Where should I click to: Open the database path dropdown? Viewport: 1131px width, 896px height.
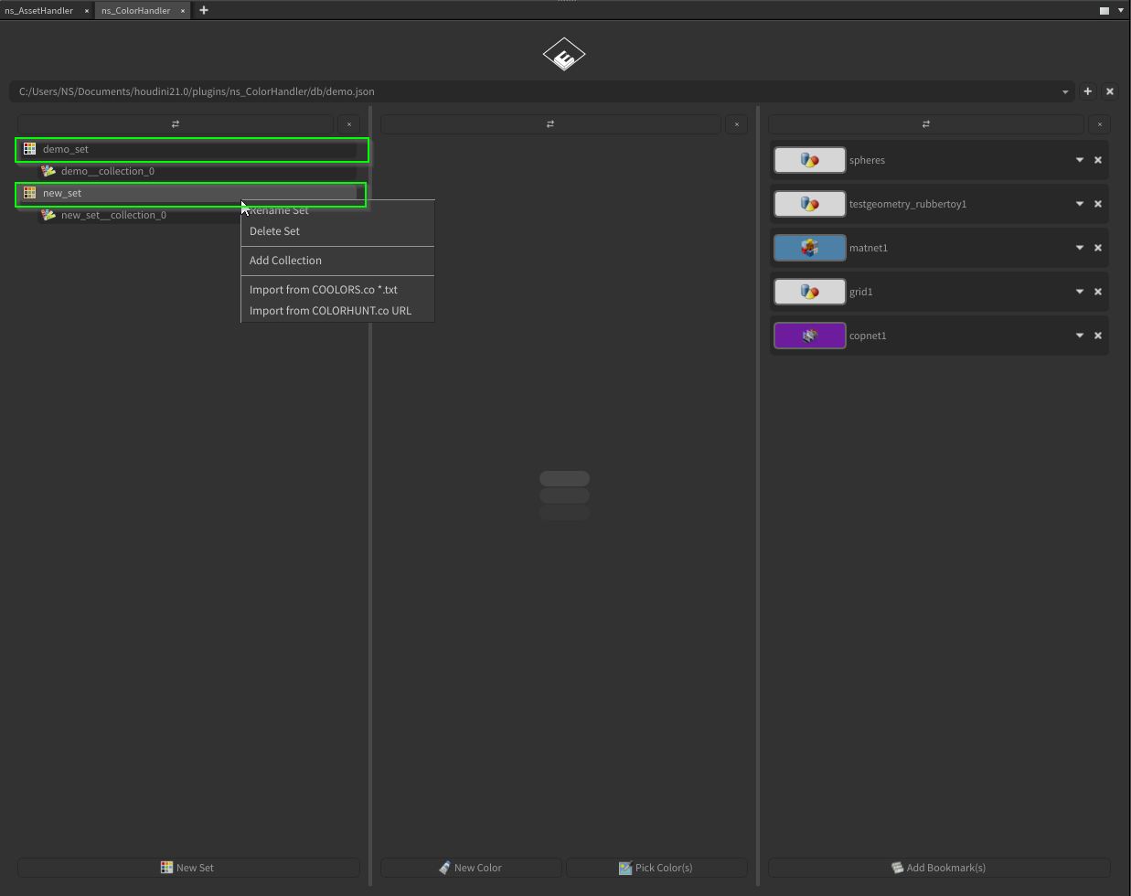point(1064,91)
